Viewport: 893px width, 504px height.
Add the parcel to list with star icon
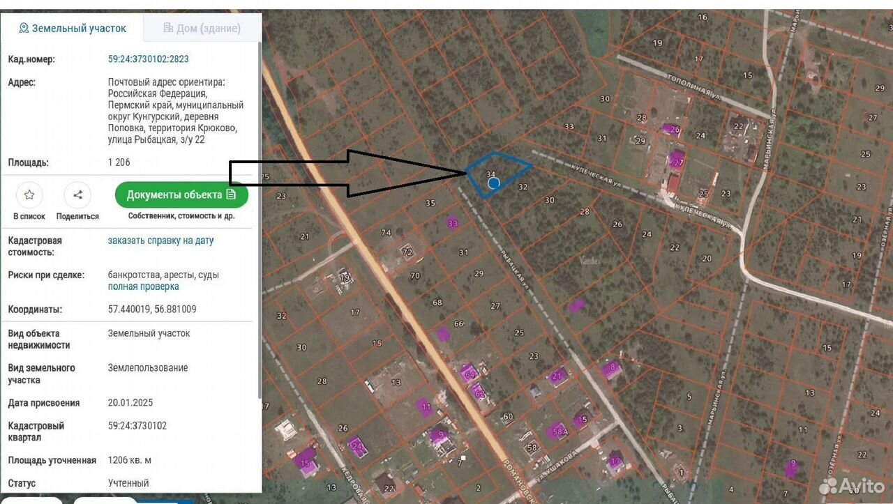pyautogui.click(x=29, y=195)
